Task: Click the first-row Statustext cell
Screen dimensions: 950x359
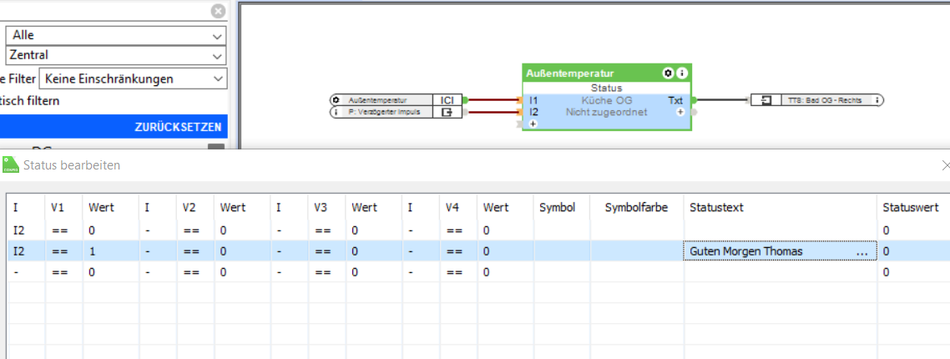Action: [781, 230]
